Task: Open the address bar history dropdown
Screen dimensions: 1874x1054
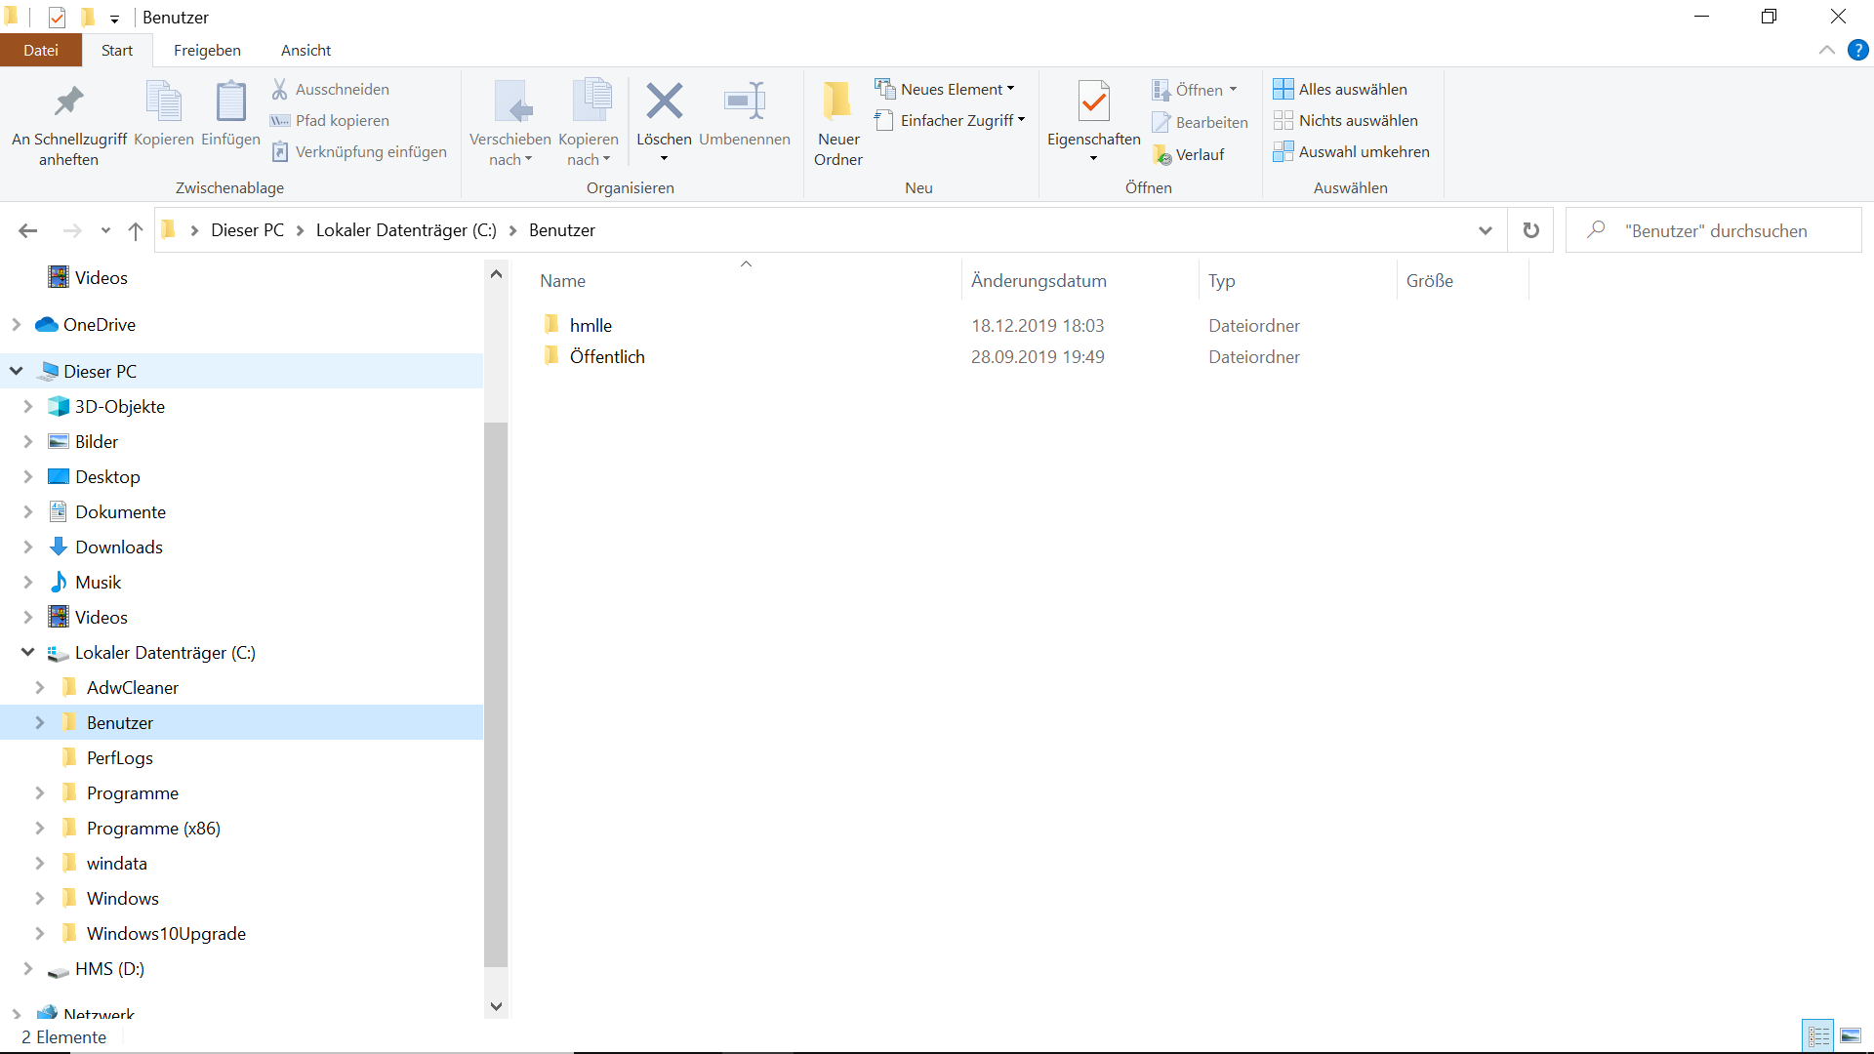Action: coord(1485,230)
